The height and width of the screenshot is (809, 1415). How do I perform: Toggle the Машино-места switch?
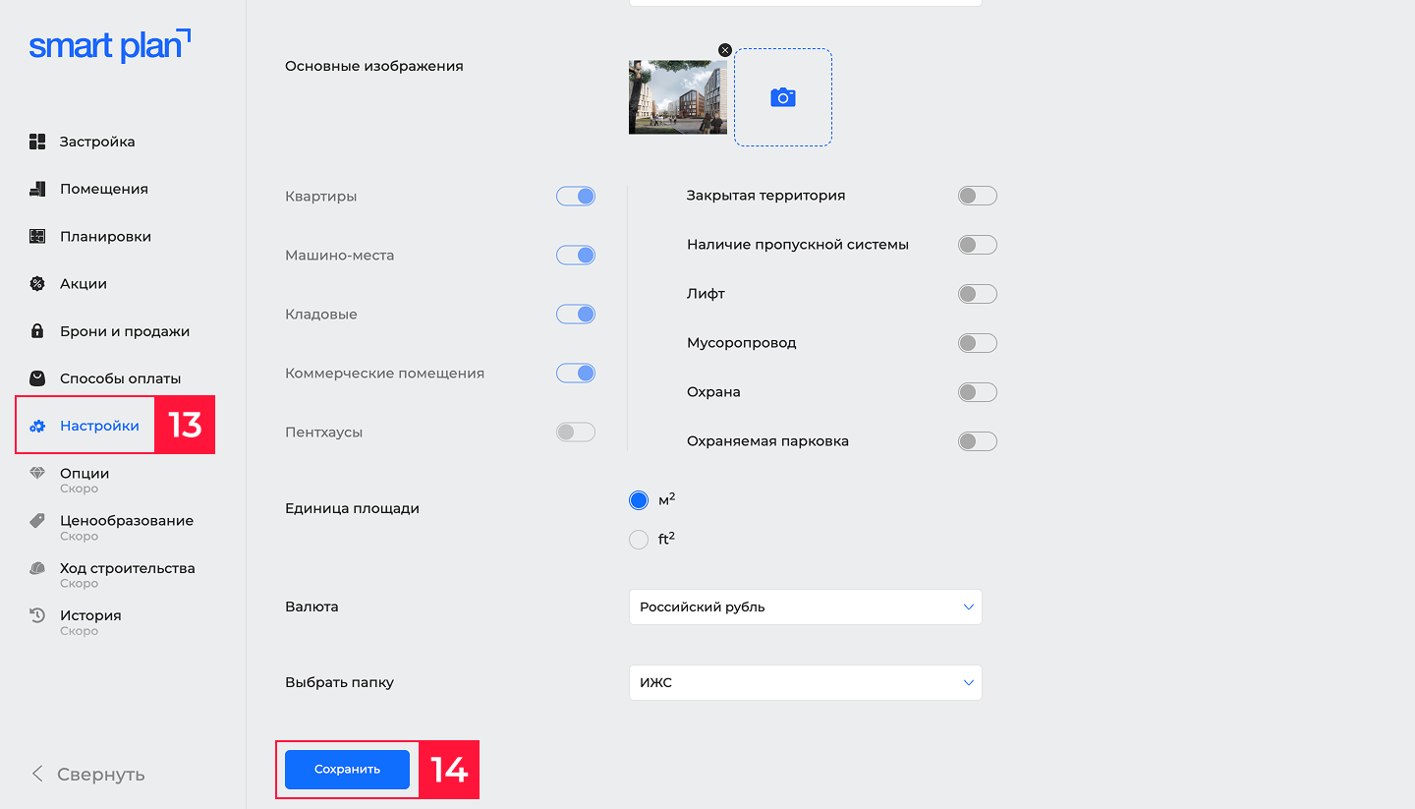coord(576,255)
